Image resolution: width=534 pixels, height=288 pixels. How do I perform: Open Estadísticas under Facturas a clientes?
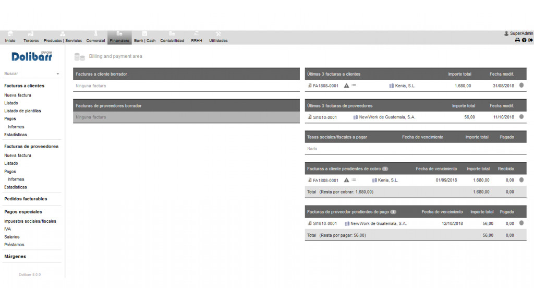tap(16, 135)
